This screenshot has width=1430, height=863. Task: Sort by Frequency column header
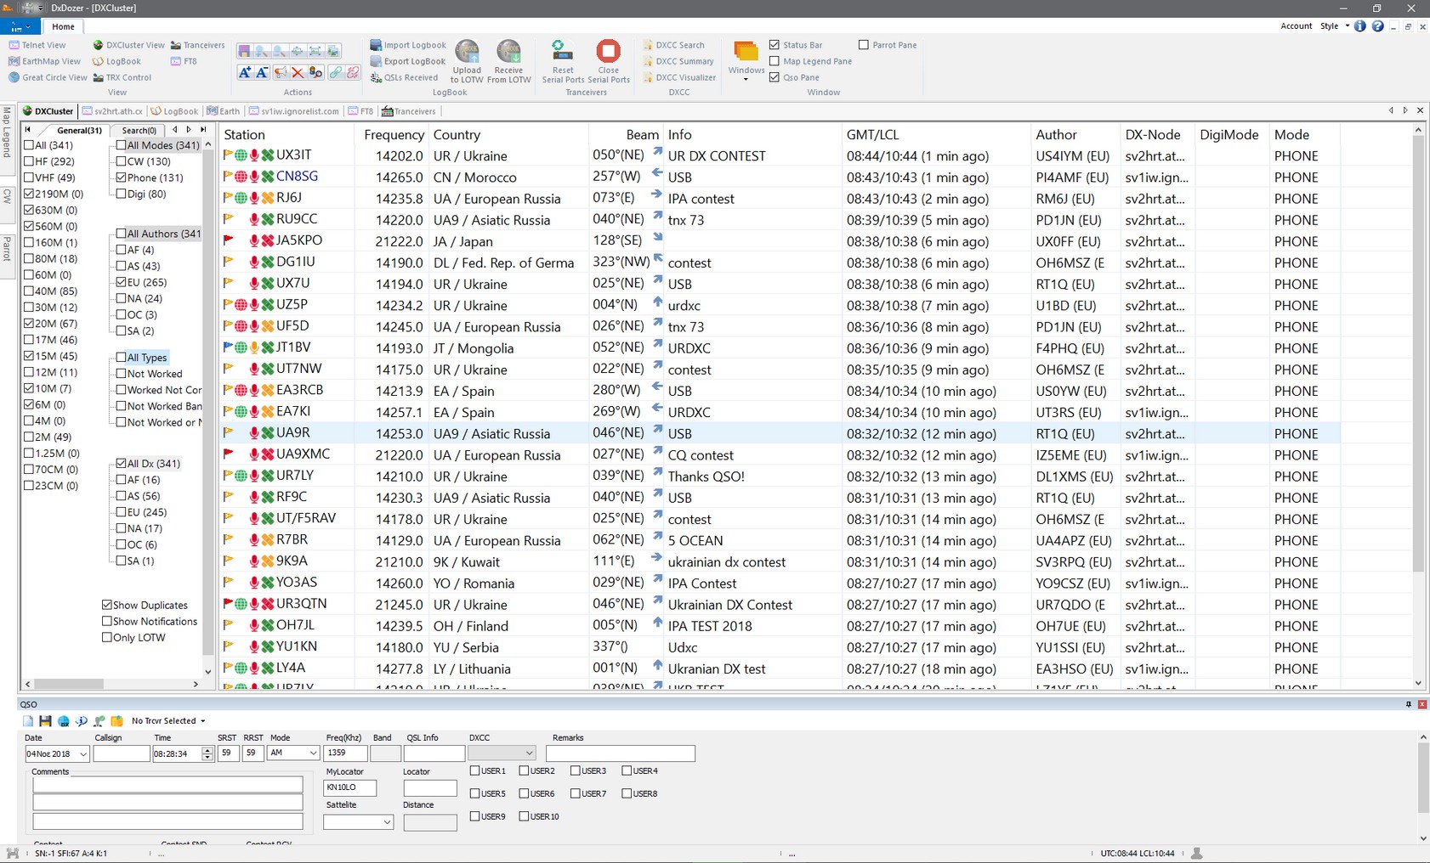394,134
